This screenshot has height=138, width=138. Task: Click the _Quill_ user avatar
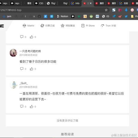coord(13,85)
